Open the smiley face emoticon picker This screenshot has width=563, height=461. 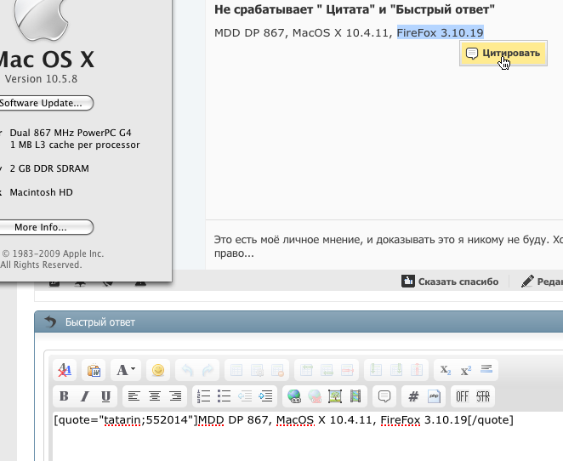pos(158,370)
